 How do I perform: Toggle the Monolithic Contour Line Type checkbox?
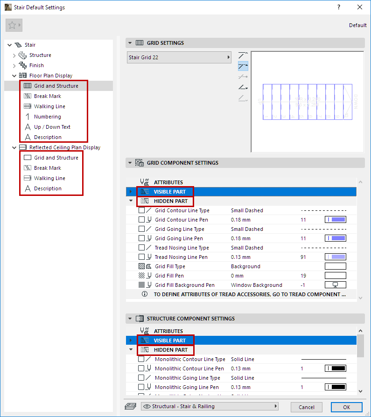pyautogui.click(x=141, y=359)
